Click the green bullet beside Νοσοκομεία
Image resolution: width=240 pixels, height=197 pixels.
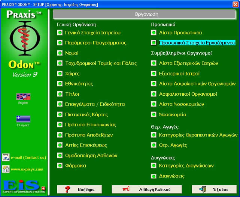click(154, 114)
